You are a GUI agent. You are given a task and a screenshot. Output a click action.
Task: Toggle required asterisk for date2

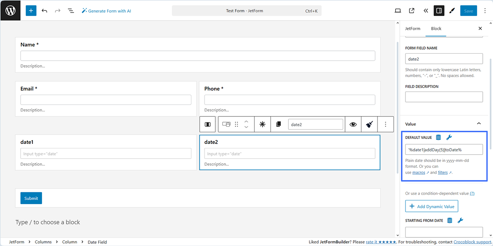(x=262, y=124)
